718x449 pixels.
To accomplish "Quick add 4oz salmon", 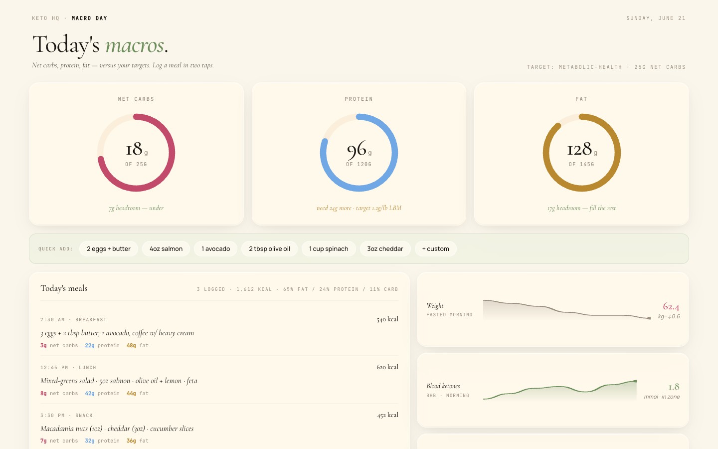I will [166, 249].
